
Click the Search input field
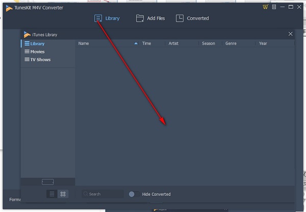click(x=103, y=194)
